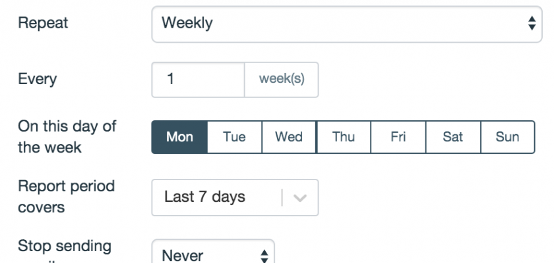Click the up-down arrows on Repeat select
Image resolution: width=554 pixels, height=263 pixels.
(532, 24)
